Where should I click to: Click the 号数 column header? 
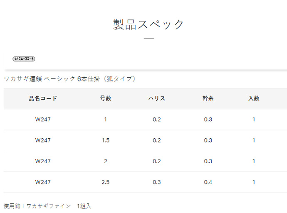105,98
